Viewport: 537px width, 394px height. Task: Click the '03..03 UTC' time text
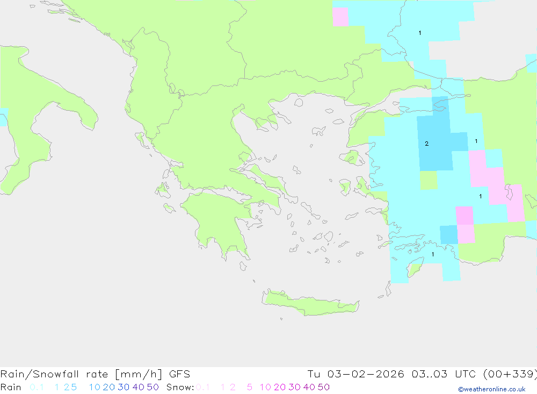444,374
